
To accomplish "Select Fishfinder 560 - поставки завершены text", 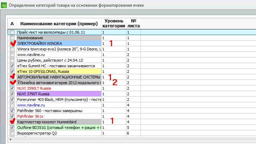I will (50, 111).
